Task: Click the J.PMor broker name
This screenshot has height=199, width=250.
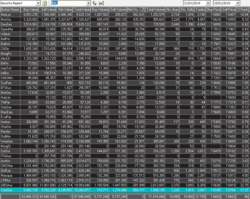Action: [5, 180]
